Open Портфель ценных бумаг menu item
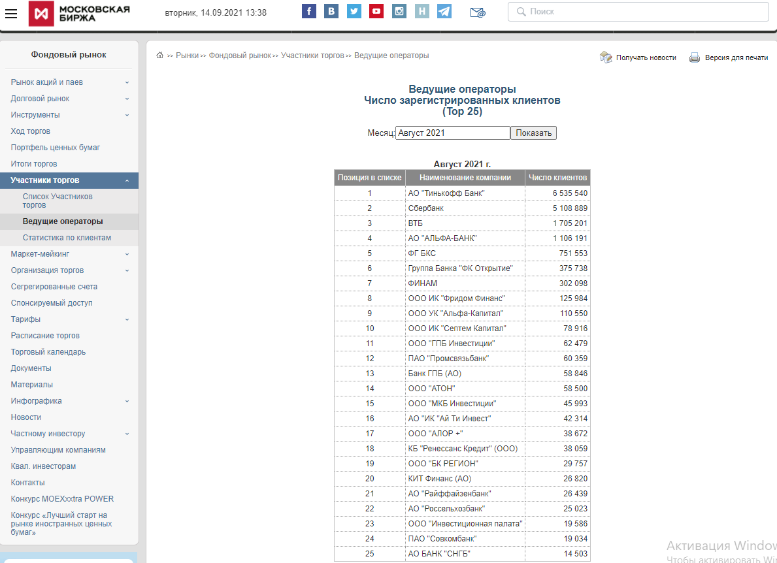 (56, 148)
